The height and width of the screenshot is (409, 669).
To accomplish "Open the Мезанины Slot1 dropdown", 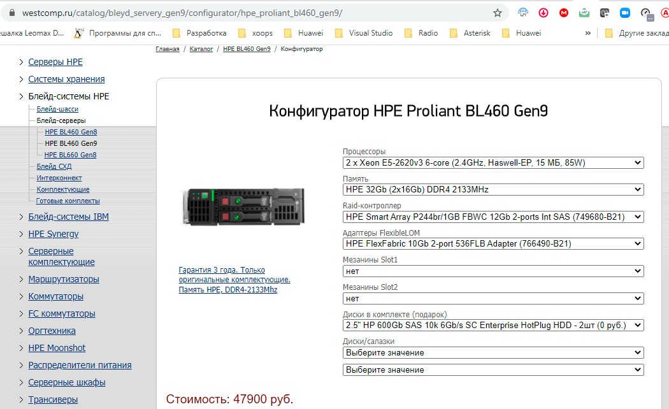I will 493,271.
